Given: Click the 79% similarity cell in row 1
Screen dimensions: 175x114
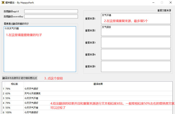Looking at the screenshot, I should pos(14,89).
